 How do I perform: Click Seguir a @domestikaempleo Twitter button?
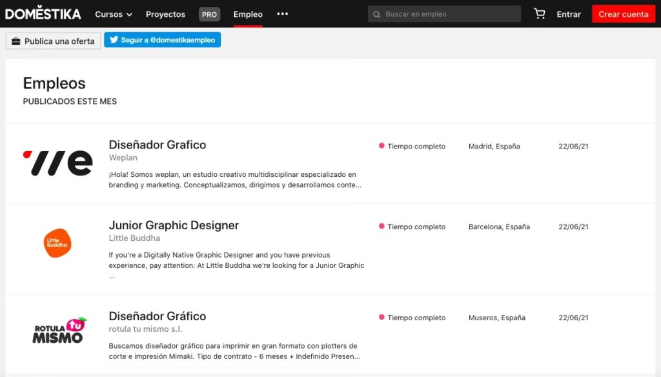tap(163, 40)
